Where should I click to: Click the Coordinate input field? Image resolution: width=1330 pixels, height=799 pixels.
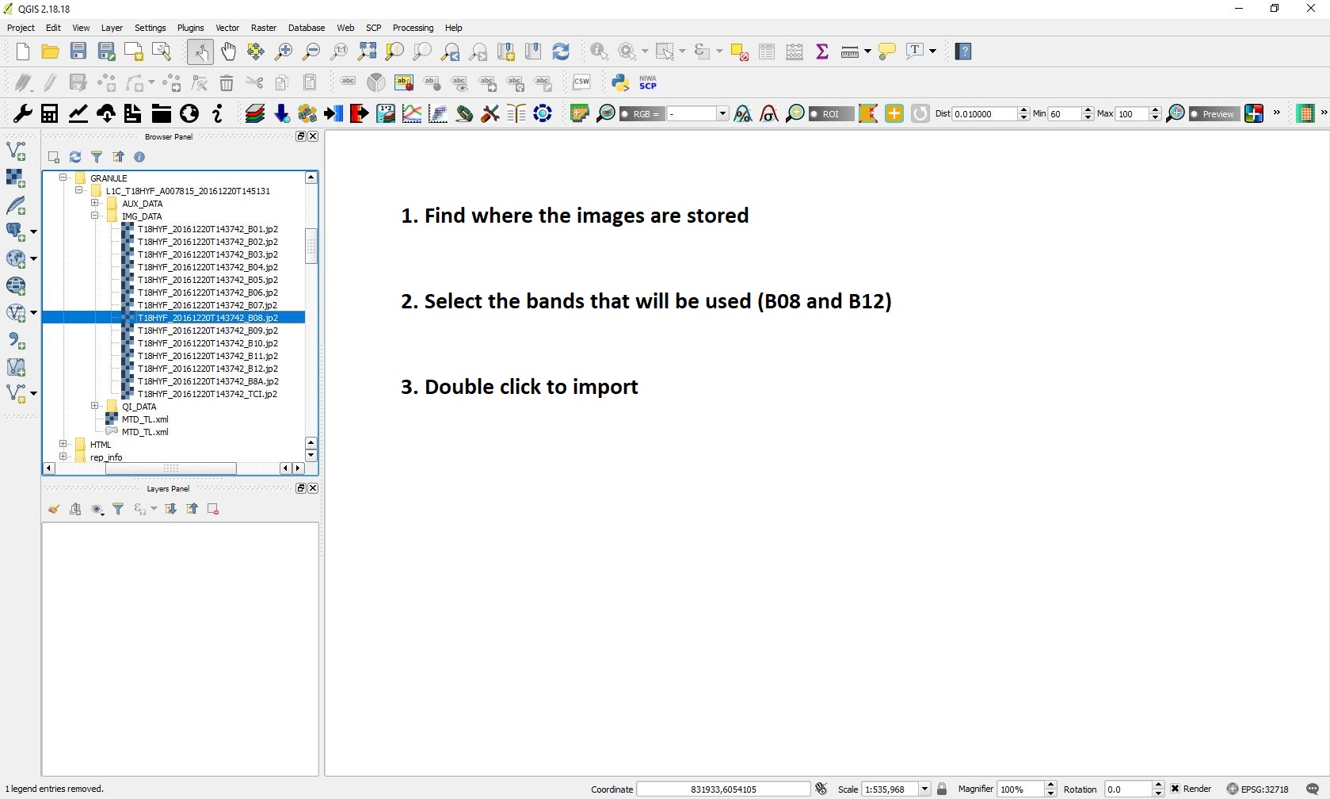point(722,789)
